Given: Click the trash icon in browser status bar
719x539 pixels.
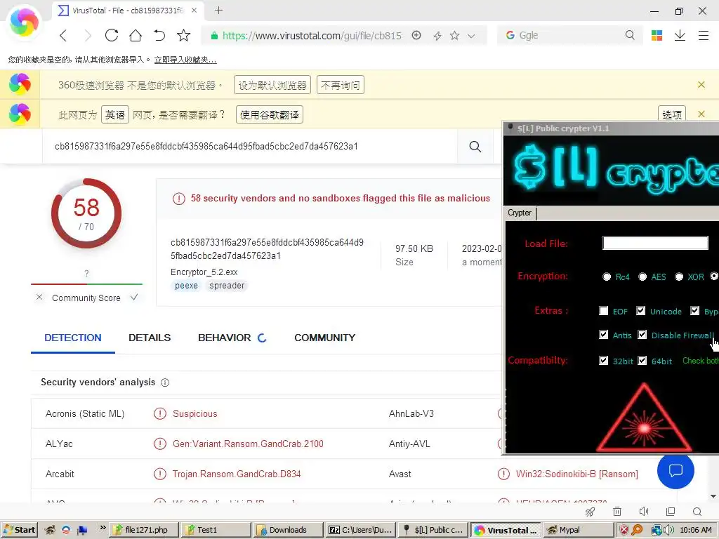Looking at the screenshot, I should click(617, 512).
